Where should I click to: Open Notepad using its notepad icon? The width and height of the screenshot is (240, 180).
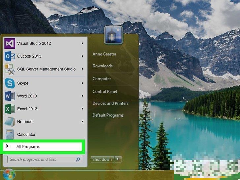click(10, 122)
